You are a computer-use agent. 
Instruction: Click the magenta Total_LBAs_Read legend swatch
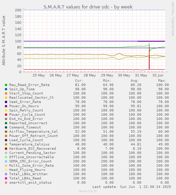coord(6,178)
